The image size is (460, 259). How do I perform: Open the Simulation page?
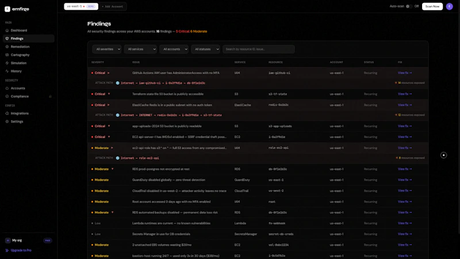pyautogui.click(x=28, y=63)
